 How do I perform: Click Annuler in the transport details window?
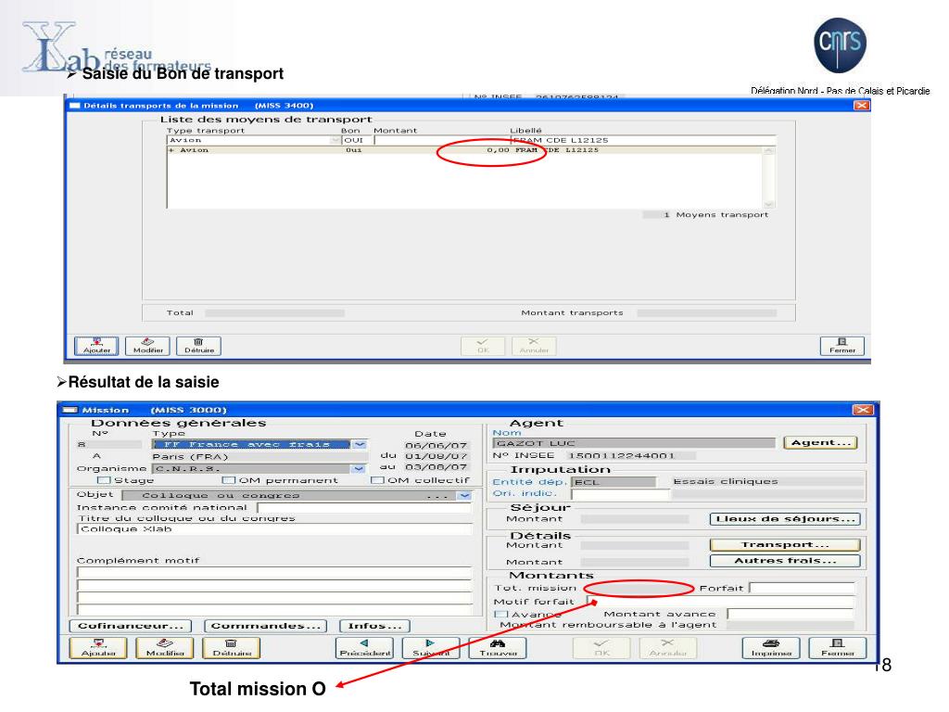534,346
